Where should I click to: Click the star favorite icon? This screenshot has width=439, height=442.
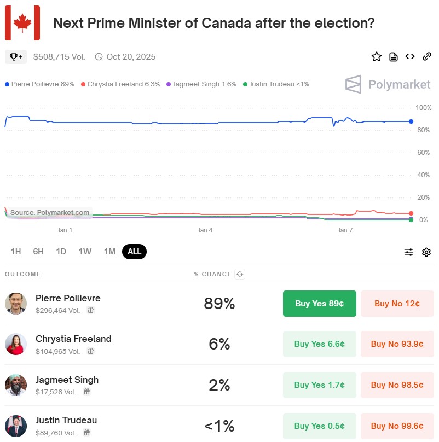coord(376,56)
